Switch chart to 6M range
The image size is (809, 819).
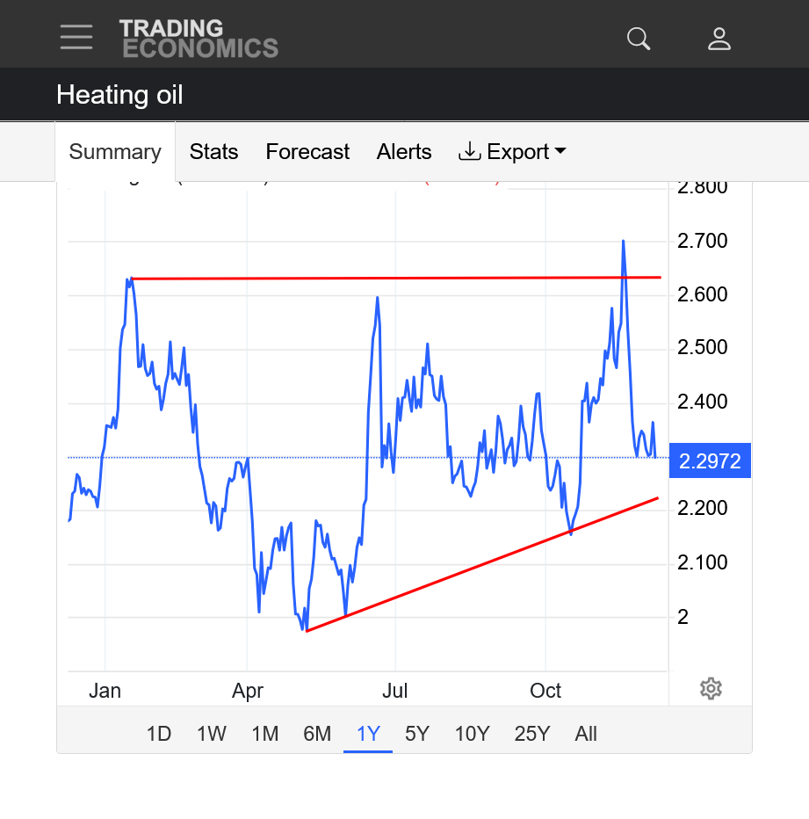pyautogui.click(x=317, y=734)
